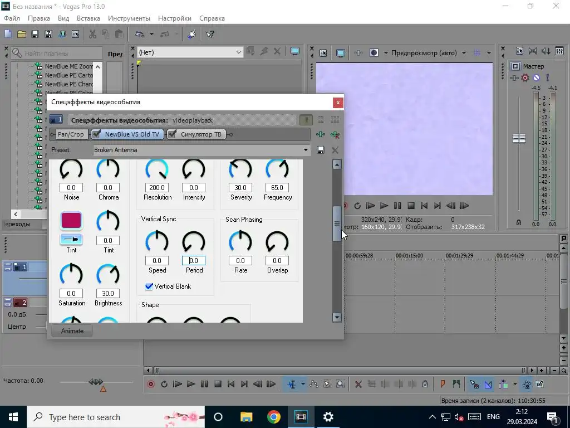570x428 pixels.
Task: Open the Правка menu
Action: 39,18
